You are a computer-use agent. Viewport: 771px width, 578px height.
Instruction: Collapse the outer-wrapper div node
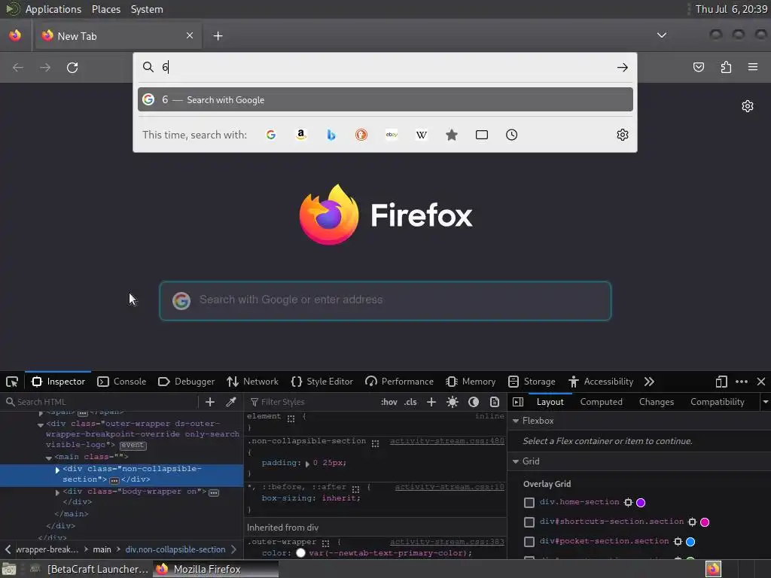[41, 424]
